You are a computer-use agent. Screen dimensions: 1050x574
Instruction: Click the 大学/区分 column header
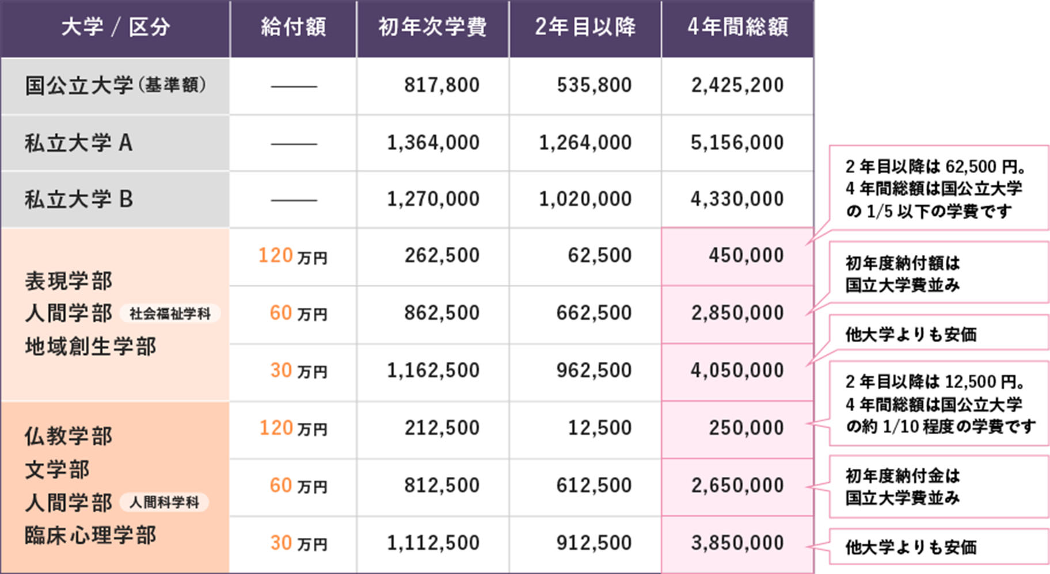[x=115, y=28]
